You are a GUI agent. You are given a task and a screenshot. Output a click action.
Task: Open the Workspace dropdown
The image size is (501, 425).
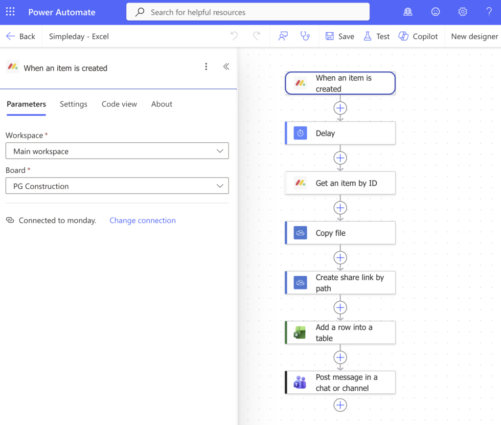117,151
